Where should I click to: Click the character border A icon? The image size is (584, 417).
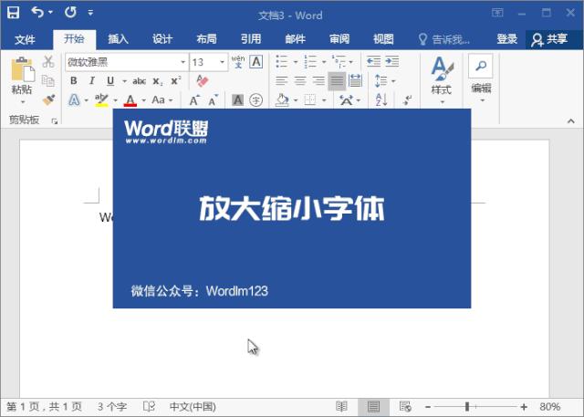pyautogui.click(x=256, y=61)
